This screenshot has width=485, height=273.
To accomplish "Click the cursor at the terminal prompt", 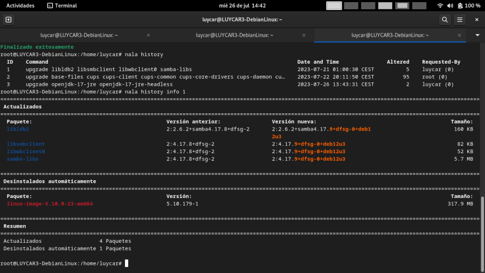I will point(127,263).
